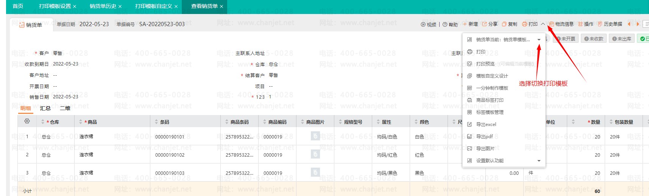The image size is (649, 196).
Task: Click the 收款到期日 date value
Action: [66, 64]
